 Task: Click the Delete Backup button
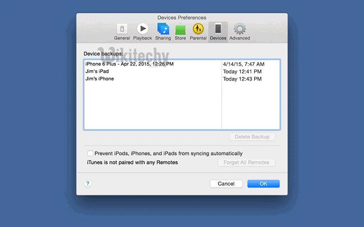tap(252, 137)
